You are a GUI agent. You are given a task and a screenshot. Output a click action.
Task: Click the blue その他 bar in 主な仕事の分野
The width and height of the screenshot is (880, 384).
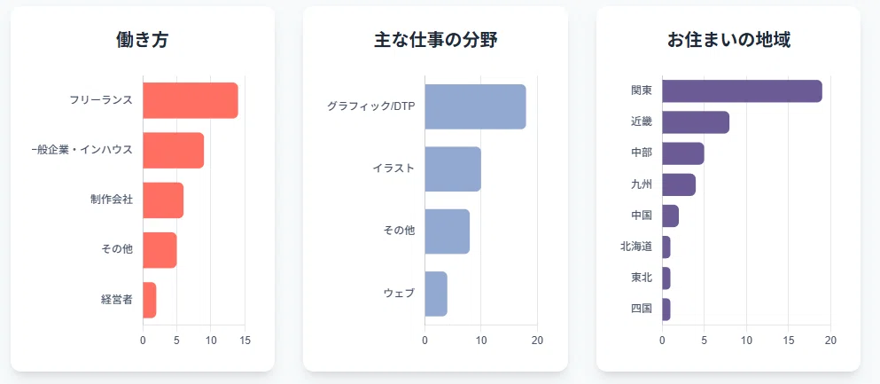[448, 231]
